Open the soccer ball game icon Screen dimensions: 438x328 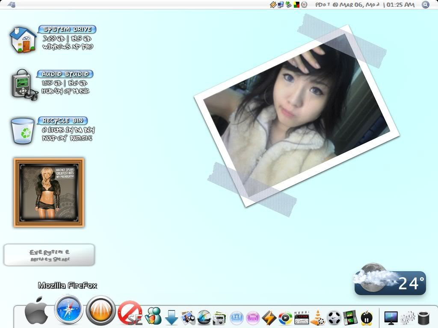[x=334, y=318]
